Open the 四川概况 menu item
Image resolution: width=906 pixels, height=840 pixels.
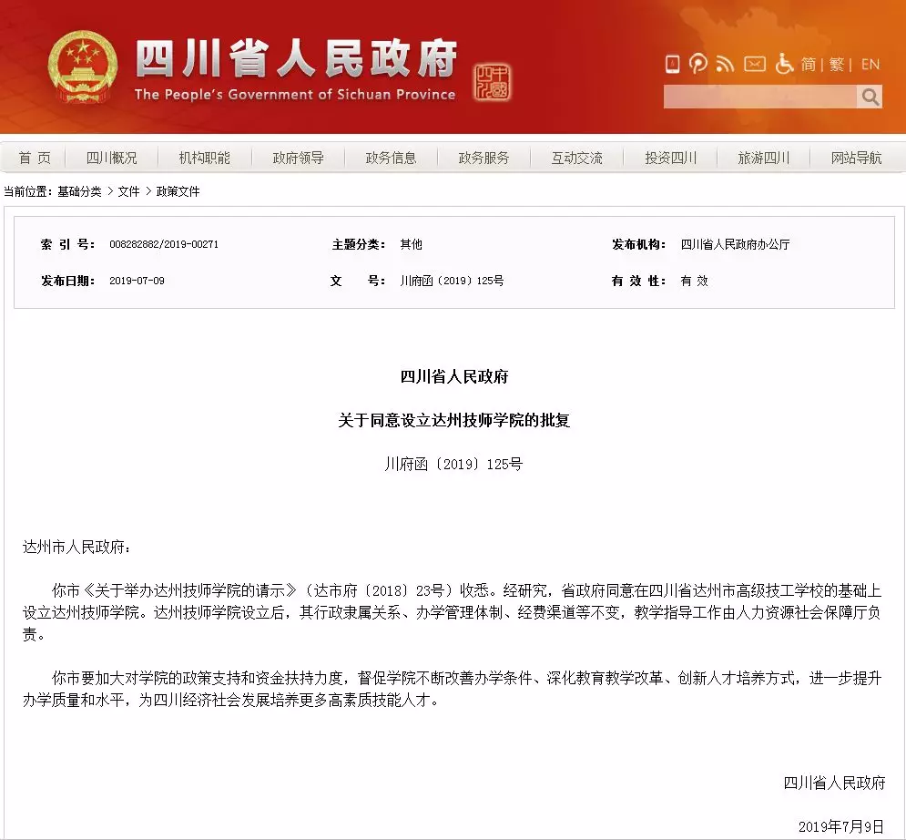111,158
